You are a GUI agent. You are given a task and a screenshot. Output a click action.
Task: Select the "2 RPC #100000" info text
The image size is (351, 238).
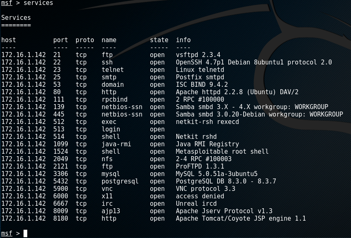200,100
